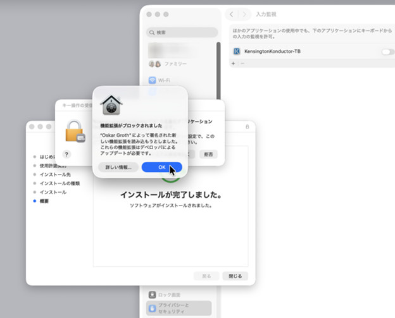Click the minus button below the app list
This screenshot has height=318, width=395.
(x=241, y=64)
